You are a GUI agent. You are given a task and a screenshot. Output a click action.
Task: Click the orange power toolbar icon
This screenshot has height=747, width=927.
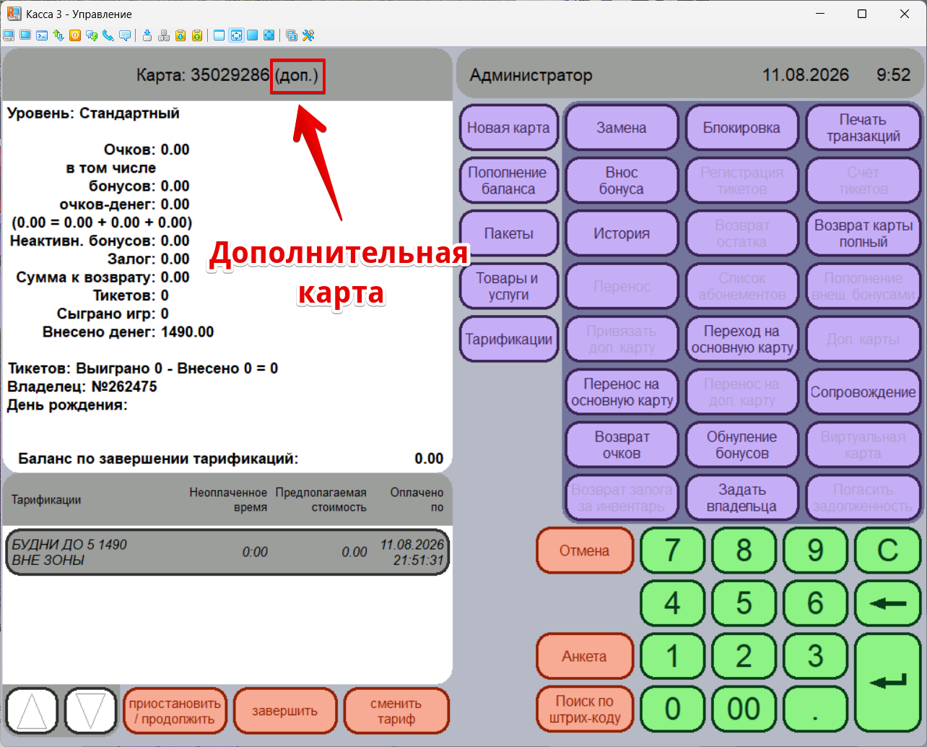pos(75,35)
